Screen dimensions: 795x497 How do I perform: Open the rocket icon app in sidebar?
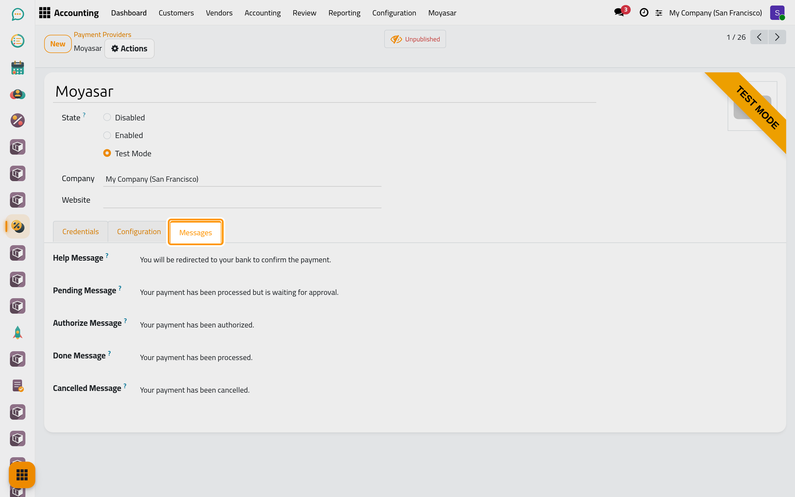pos(17,333)
